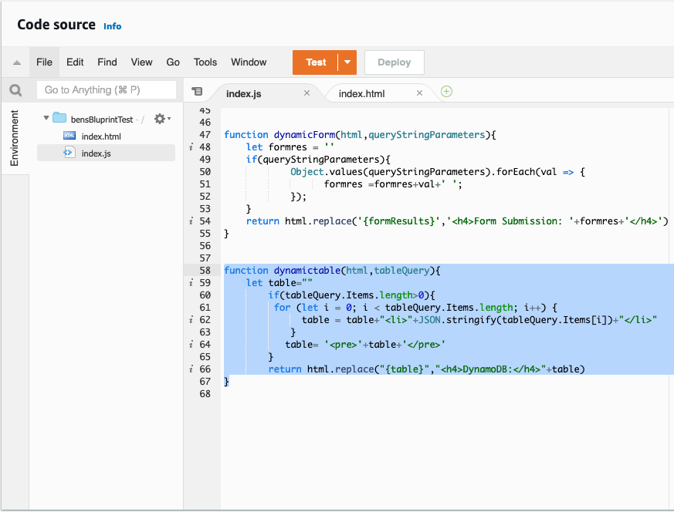674x512 pixels.
Task: Click the orange Test button
Action: click(316, 62)
